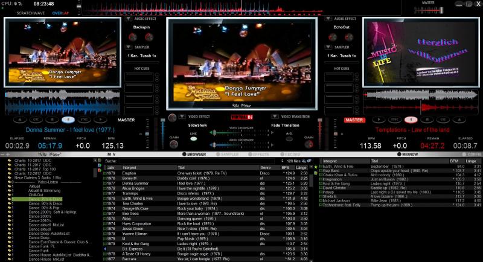Click the video effect knob beside SlideShow arrow
This screenshot has height=262, width=483.
[x=172, y=117]
